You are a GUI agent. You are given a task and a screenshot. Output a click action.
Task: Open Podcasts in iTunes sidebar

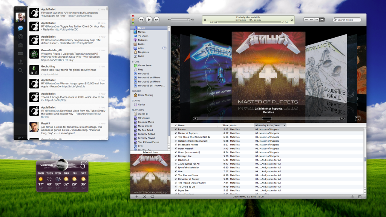(x=143, y=40)
